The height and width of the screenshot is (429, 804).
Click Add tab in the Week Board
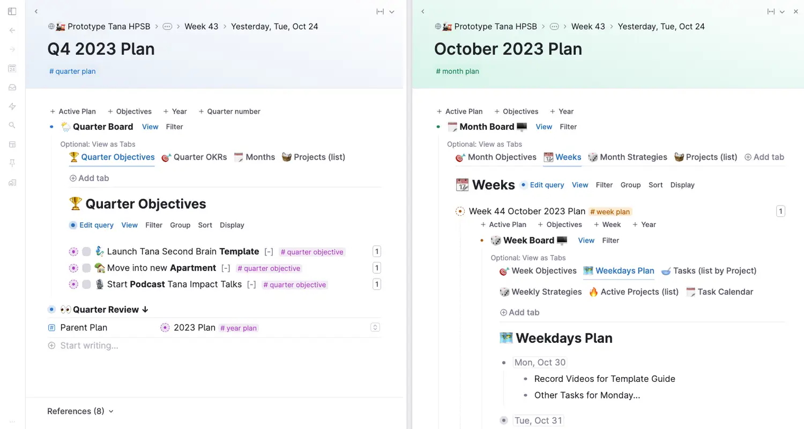pyautogui.click(x=519, y=313)
